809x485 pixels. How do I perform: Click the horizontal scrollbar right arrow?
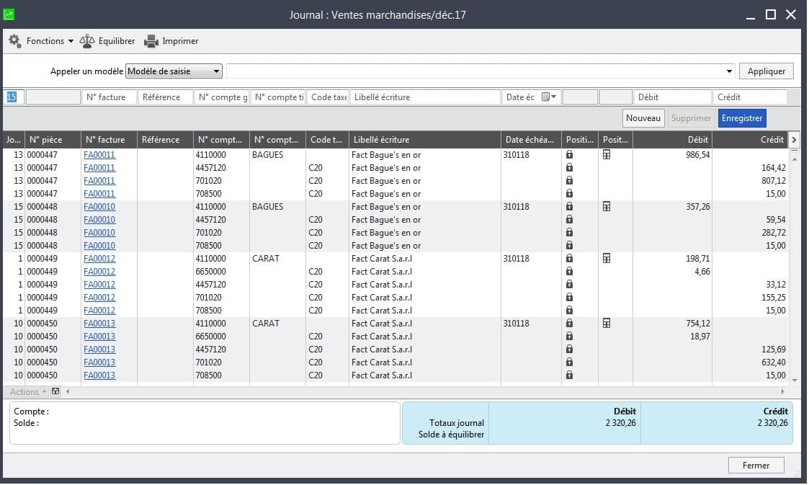click(782, 391)
